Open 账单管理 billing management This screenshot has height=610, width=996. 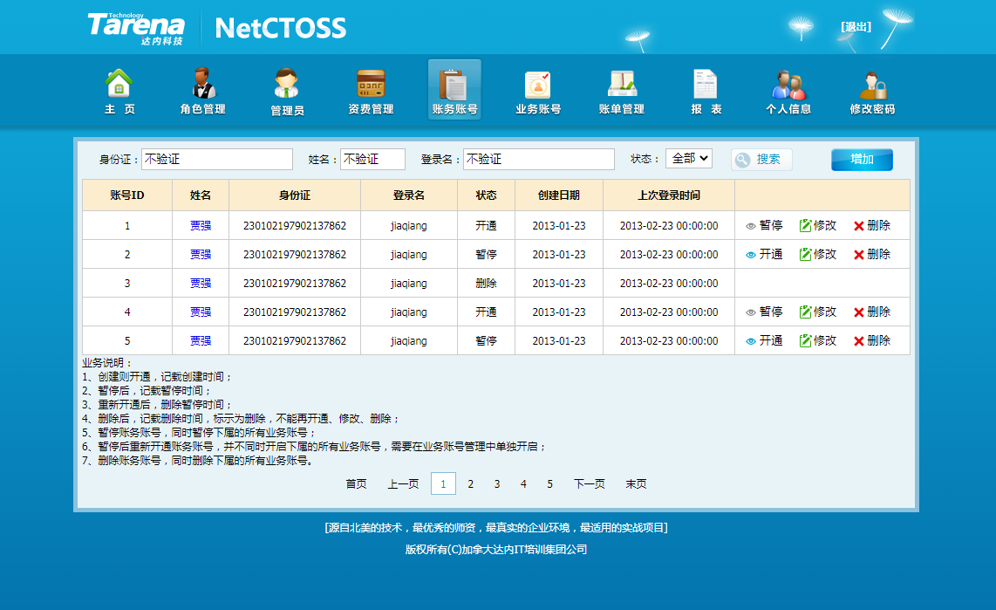pyautogui.click(x=621, y=90)
